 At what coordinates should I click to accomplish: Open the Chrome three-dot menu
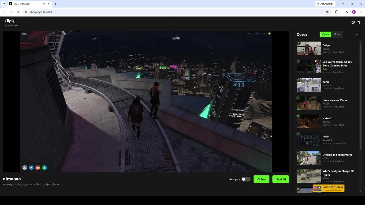click(x=361, y=12)
